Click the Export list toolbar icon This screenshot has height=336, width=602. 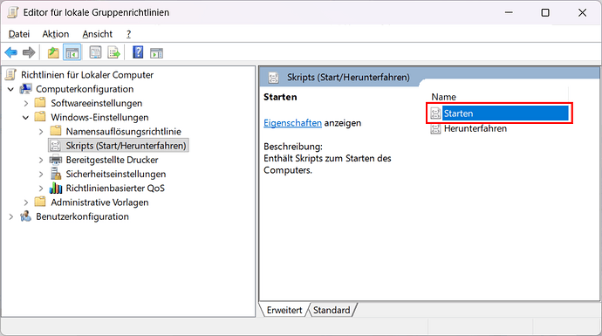(113, 52)
